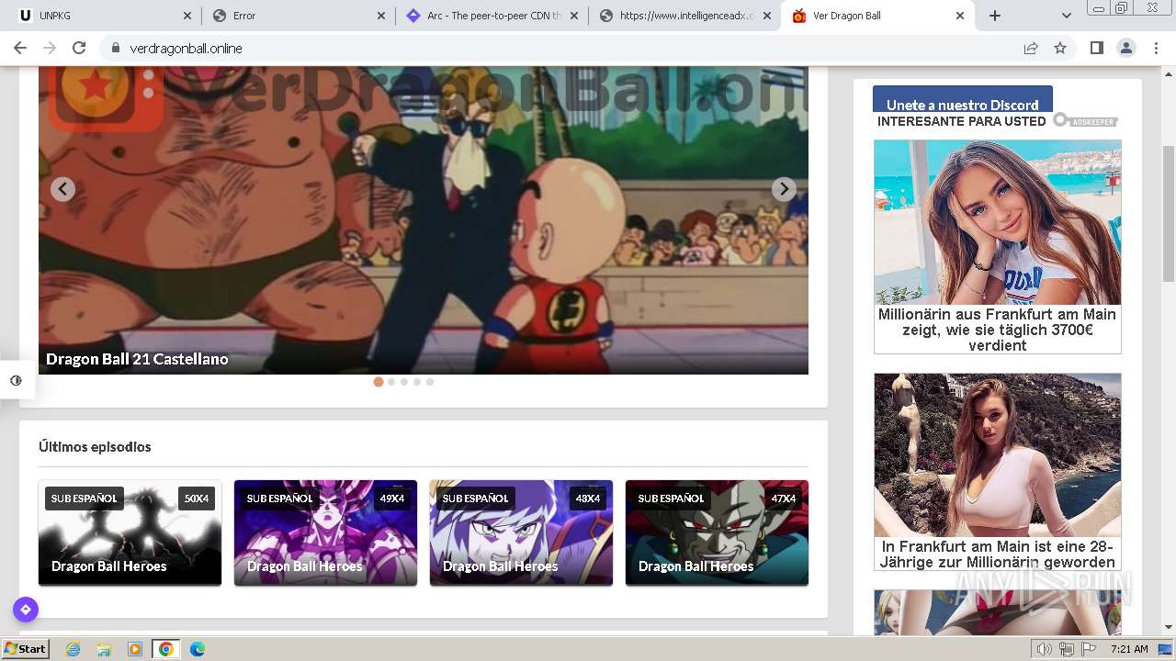Open the Chrome three-dot menu

[1156, 48]
